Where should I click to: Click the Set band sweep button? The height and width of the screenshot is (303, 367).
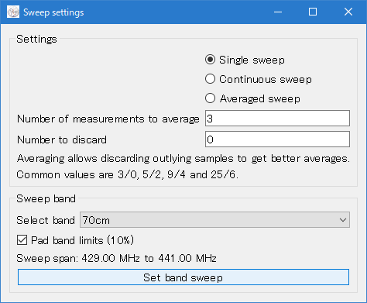pyautogui.click(x=183, y=277)
